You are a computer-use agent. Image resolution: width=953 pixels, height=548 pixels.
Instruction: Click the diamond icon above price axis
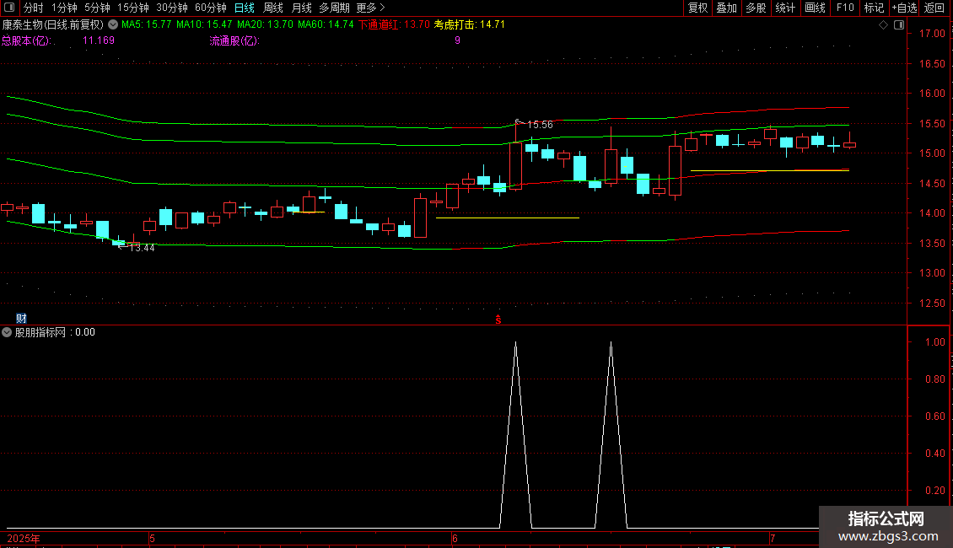point(884,25)
